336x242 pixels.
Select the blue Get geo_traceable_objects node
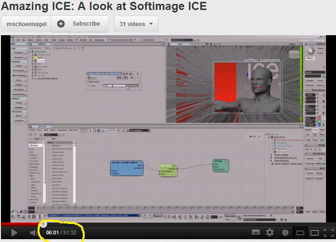pyautogui.click(x=127, y=168)
